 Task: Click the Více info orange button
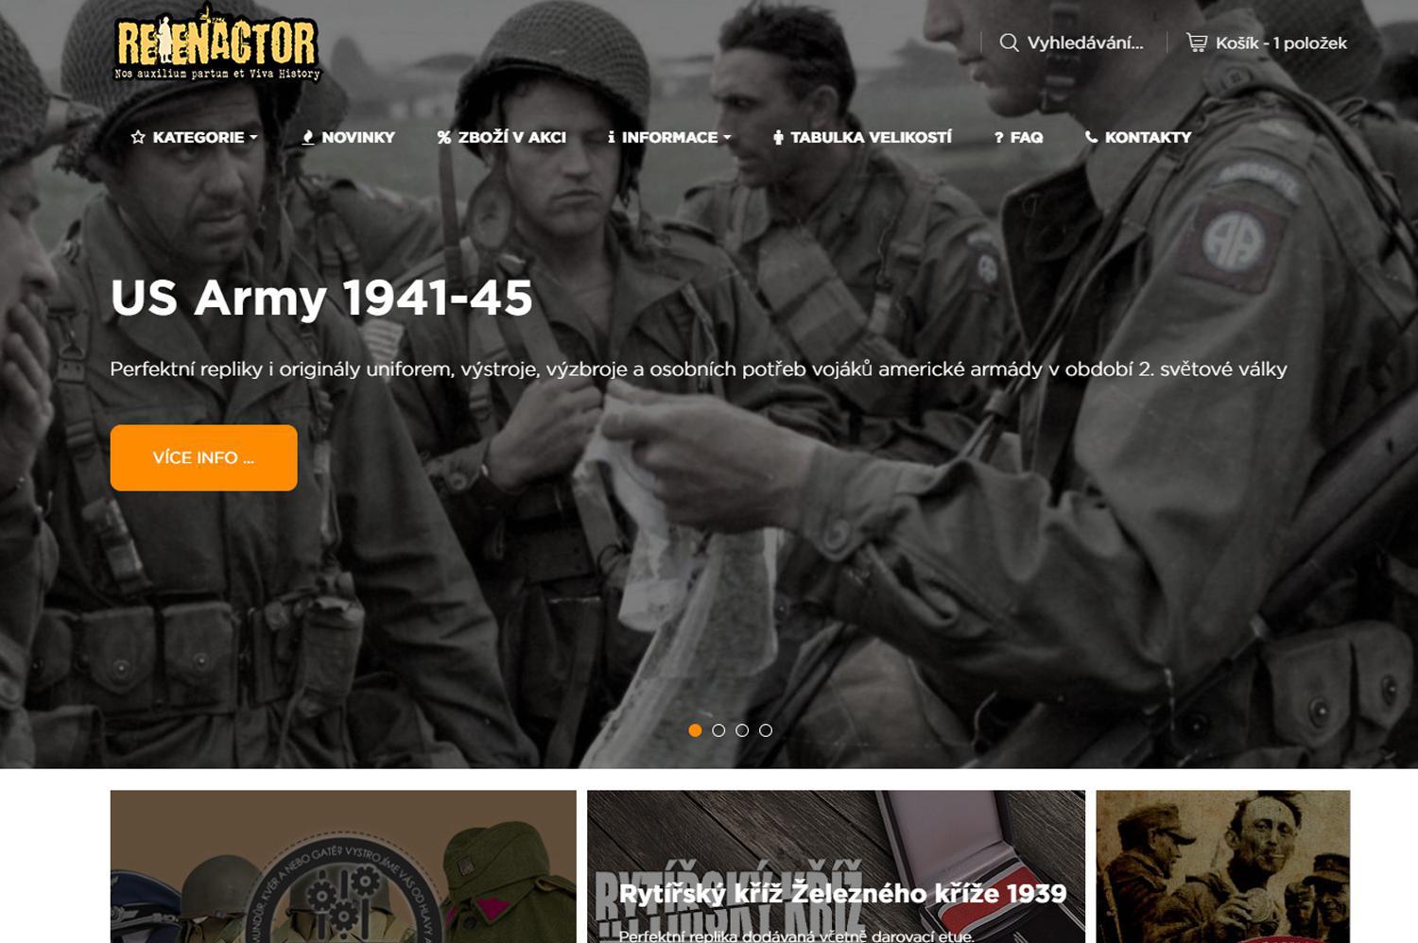click(x=203, y=457)
